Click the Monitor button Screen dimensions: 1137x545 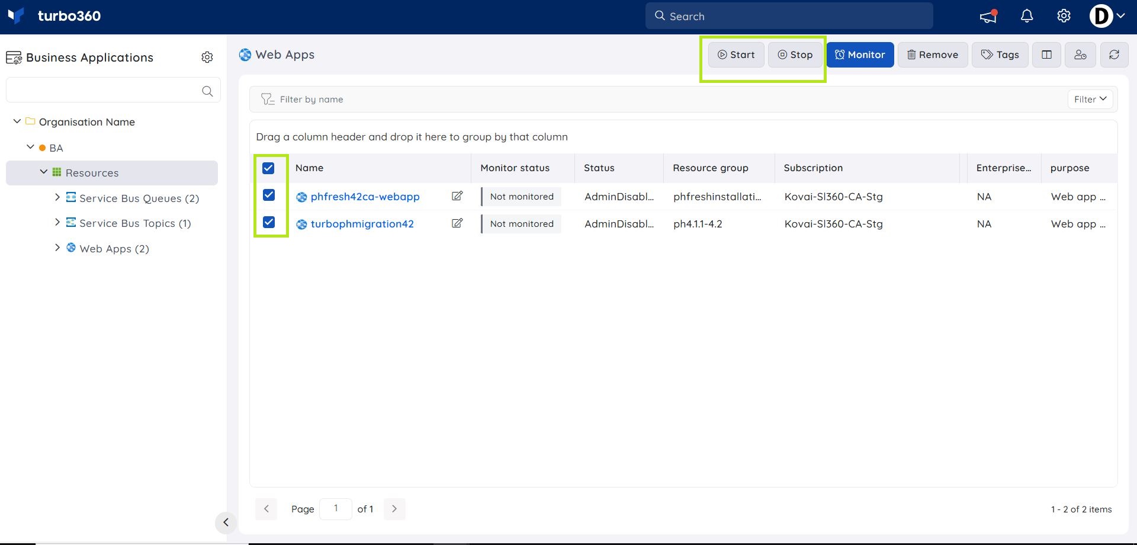[860, 55]
